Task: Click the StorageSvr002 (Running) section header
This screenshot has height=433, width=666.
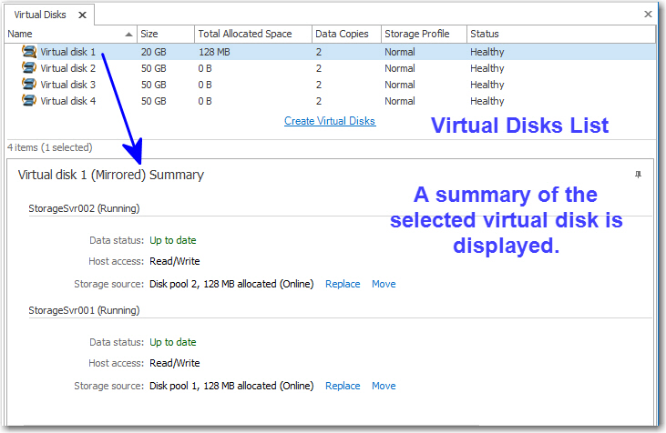Action: pos(84,208)
